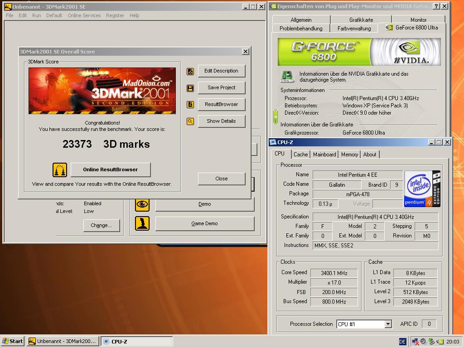Viewport: 464px width, 348px height.
Task: Click the Windows XP (Service Pack 3) text
Action: point(375,106)
